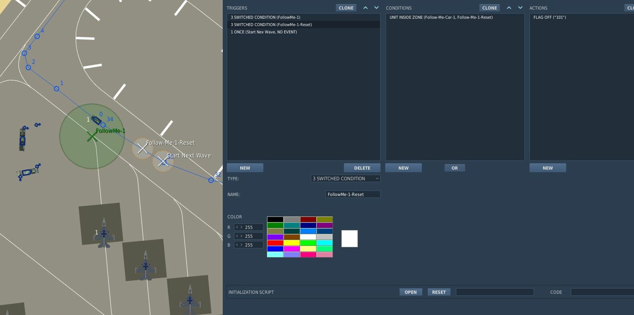Delete the selected trigger

[362, 168]
